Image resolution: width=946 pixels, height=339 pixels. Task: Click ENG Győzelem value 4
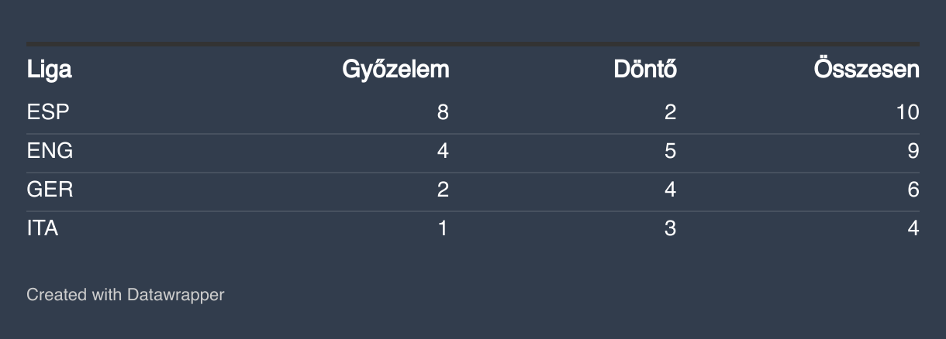(443, 151)
